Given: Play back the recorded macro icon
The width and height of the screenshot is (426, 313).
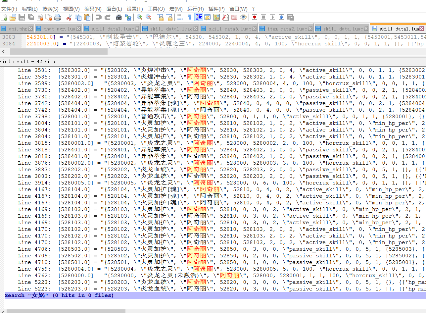Looking at the screenshot, I should pos(272,17).
